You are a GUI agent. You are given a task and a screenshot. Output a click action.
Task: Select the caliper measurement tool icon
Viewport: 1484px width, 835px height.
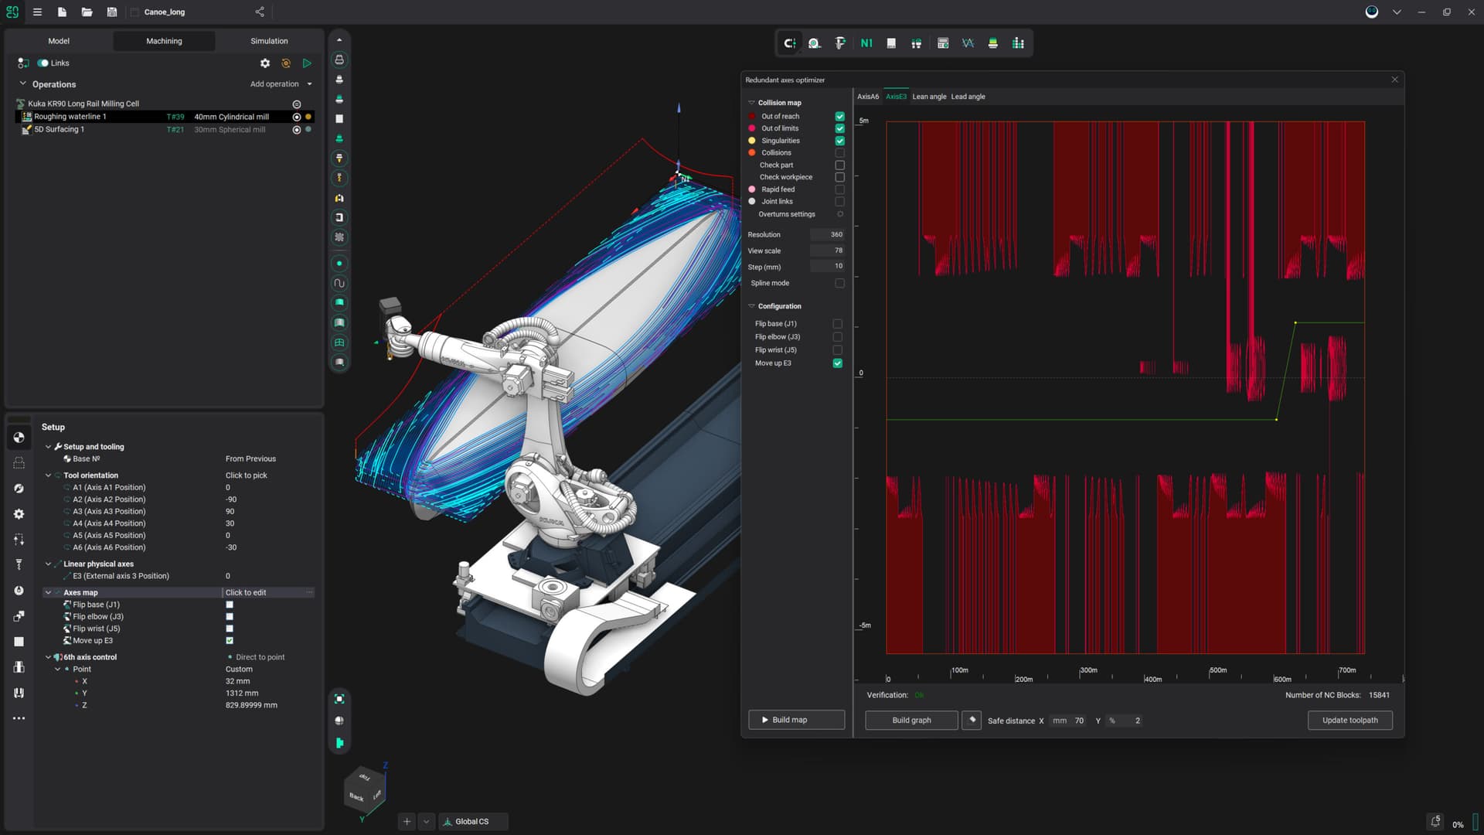[x=840, y=43]
